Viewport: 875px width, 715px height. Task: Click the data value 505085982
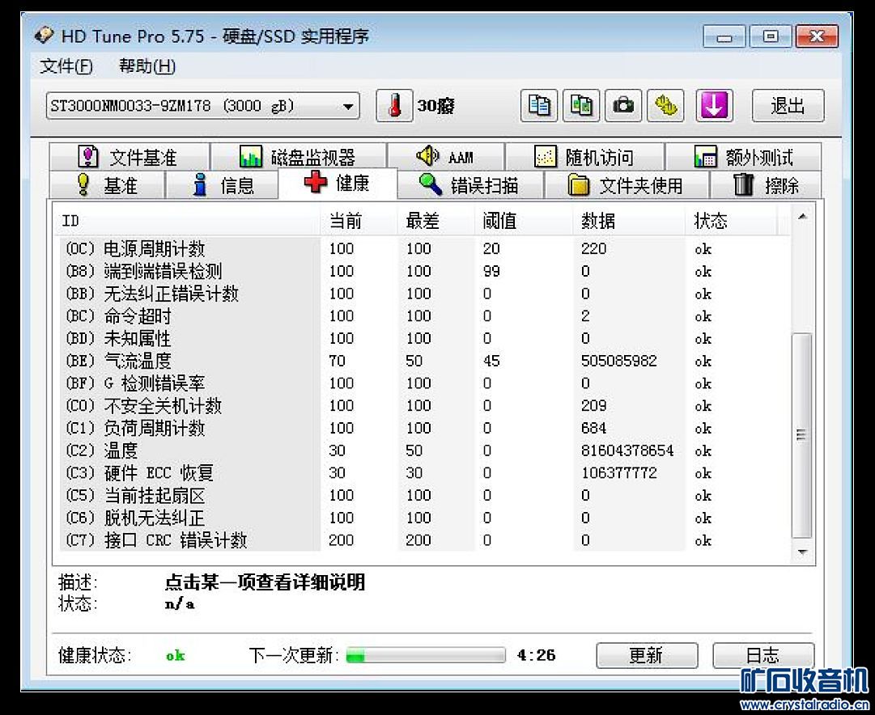pos(619,361)
